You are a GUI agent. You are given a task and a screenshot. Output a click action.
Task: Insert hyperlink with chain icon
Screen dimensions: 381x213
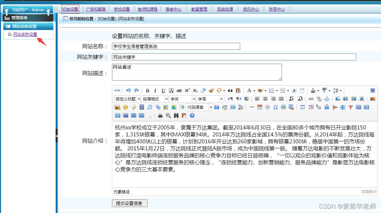coord(311,99)
